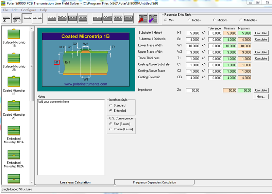The image size is (272, 194).
Task: Click structure list scroll-down arrow
Action: pyautogui.click(x=32, y=182)
